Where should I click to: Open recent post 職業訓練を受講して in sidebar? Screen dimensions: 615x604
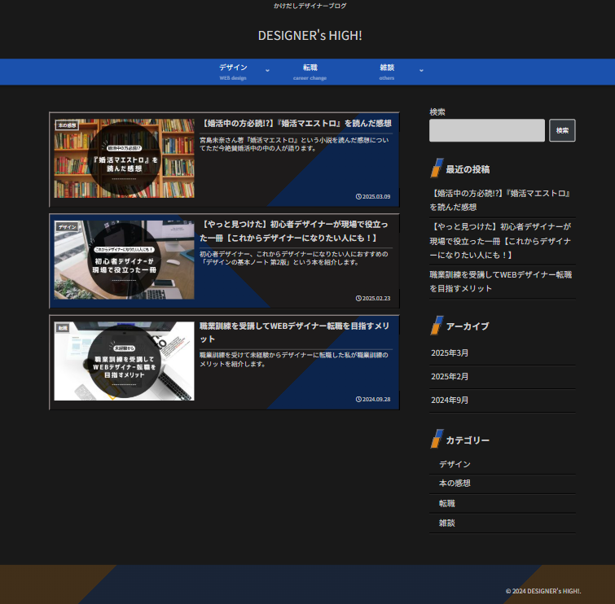[500, 282]
